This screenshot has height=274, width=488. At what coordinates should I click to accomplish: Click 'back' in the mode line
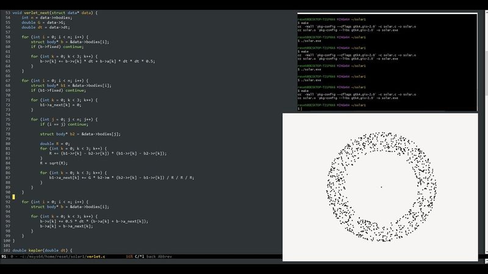pos(151,257)
